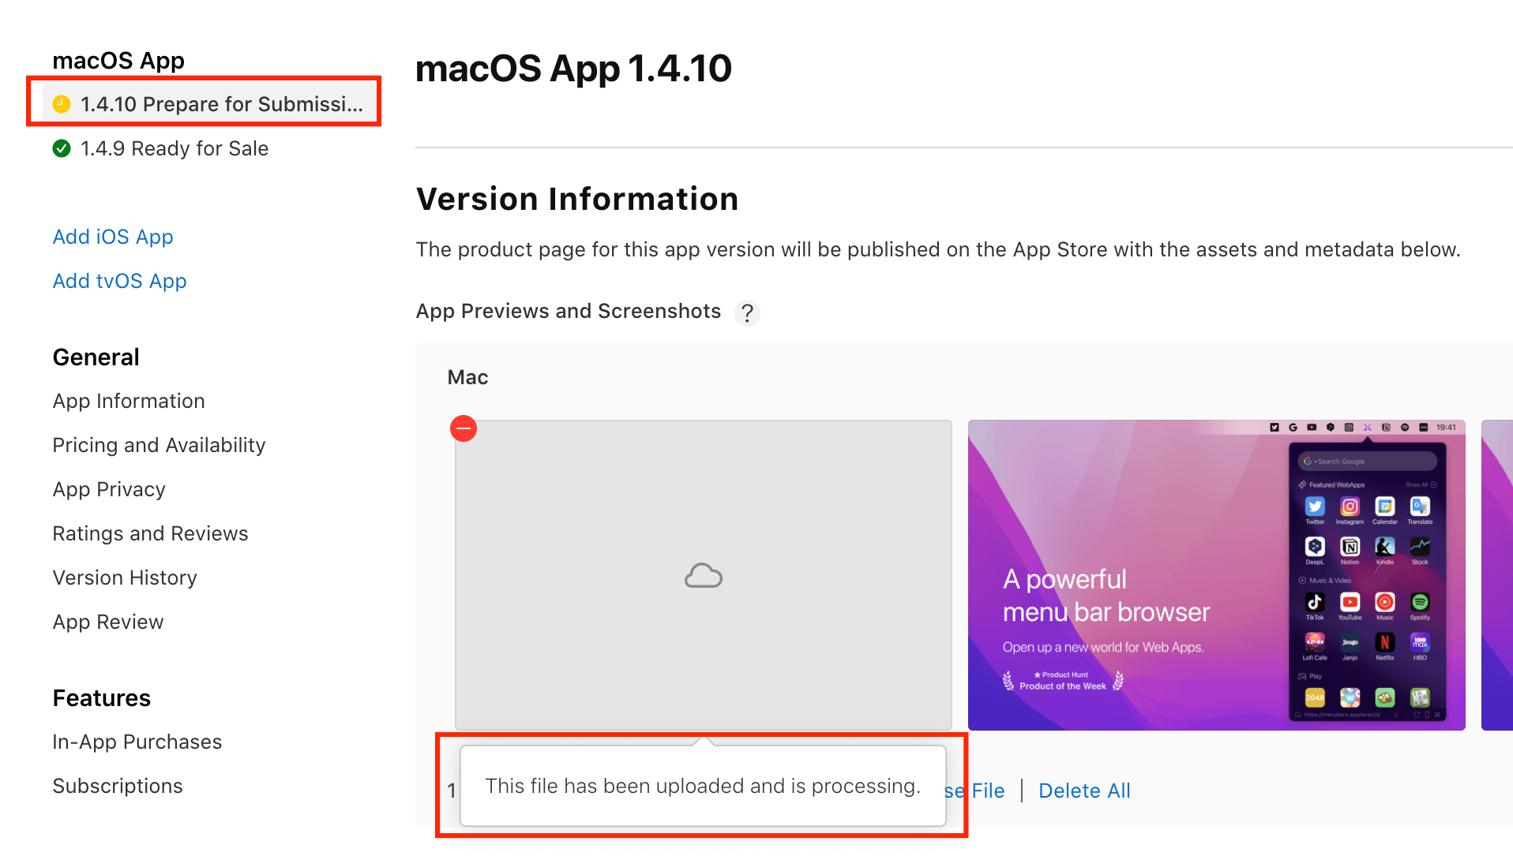Image resolution: width=1513 pixels, height=860 pixels.
Task: Click the help question mark icon
Action: tap(747, 312)
